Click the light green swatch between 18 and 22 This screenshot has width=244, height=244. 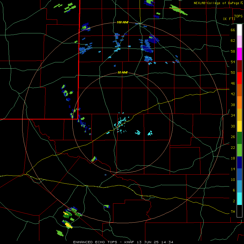click(x=239, y=150)
